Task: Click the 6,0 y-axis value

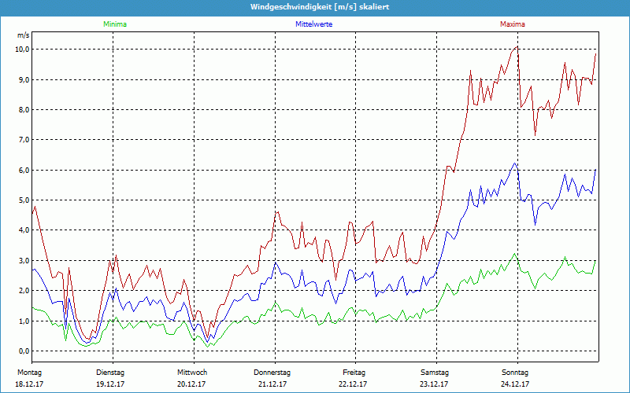Action: pyautogui.click(x=23, y=170)
